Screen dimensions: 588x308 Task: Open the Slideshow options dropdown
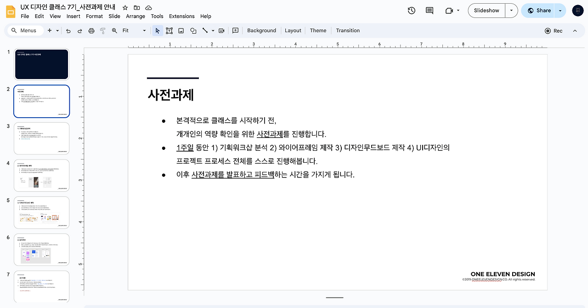511,10
